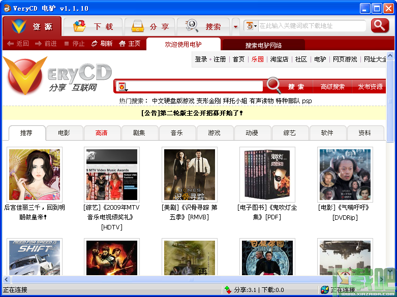
Task: Select the 软件 category tab
Action: [x=327, y=133]
